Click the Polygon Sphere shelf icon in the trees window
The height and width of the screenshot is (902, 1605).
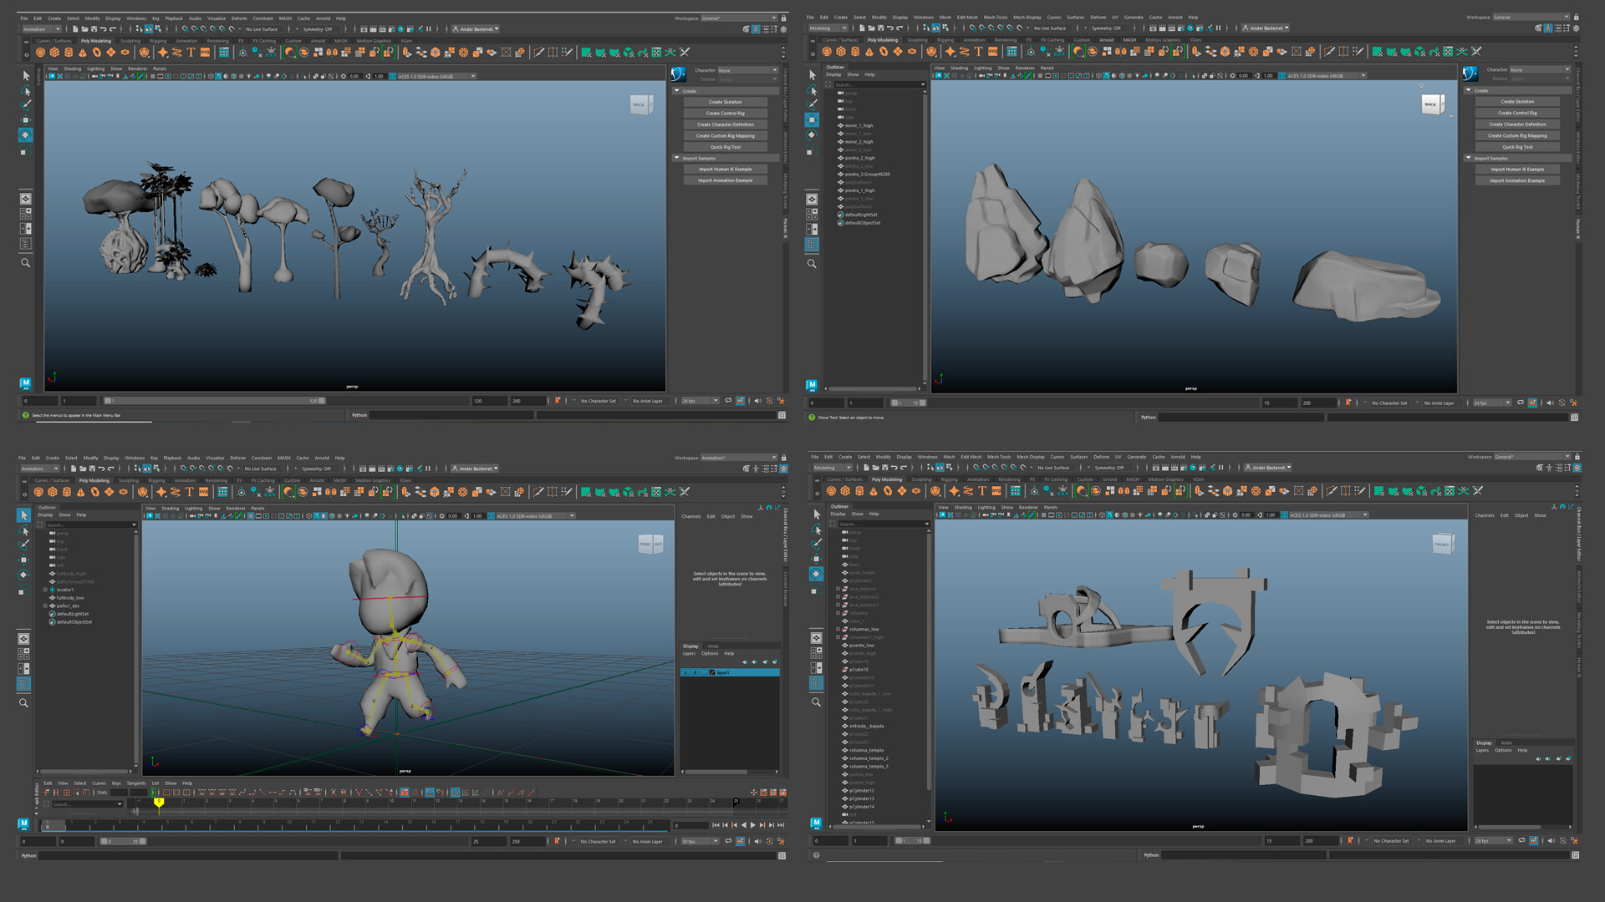tap(41, 52)
